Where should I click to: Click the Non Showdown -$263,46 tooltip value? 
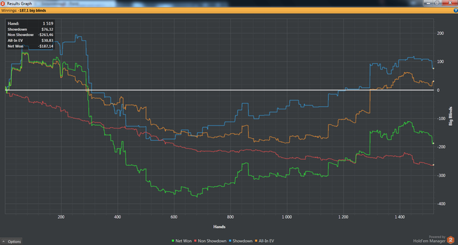[x=46, y=35]
